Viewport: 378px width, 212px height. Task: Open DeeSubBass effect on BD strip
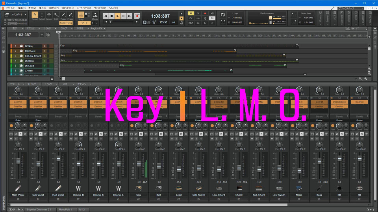pyautogui.click(x=339, y=102)
